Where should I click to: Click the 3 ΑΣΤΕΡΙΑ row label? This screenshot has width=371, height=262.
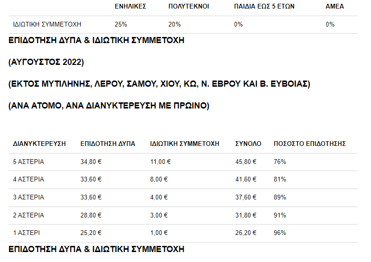click(28, 198)
